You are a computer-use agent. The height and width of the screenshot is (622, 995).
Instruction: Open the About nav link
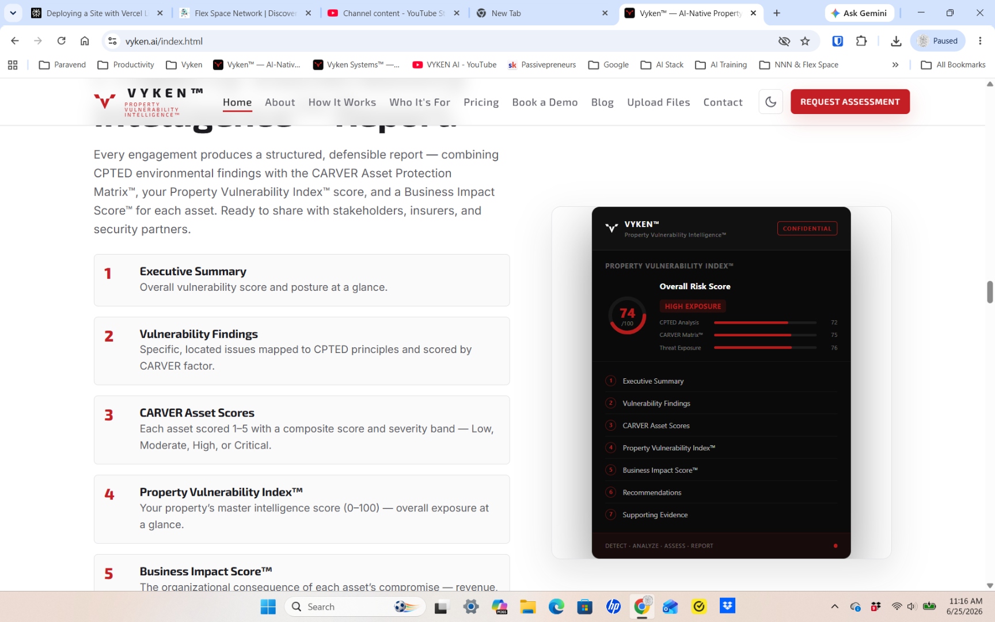click(280, 102)
